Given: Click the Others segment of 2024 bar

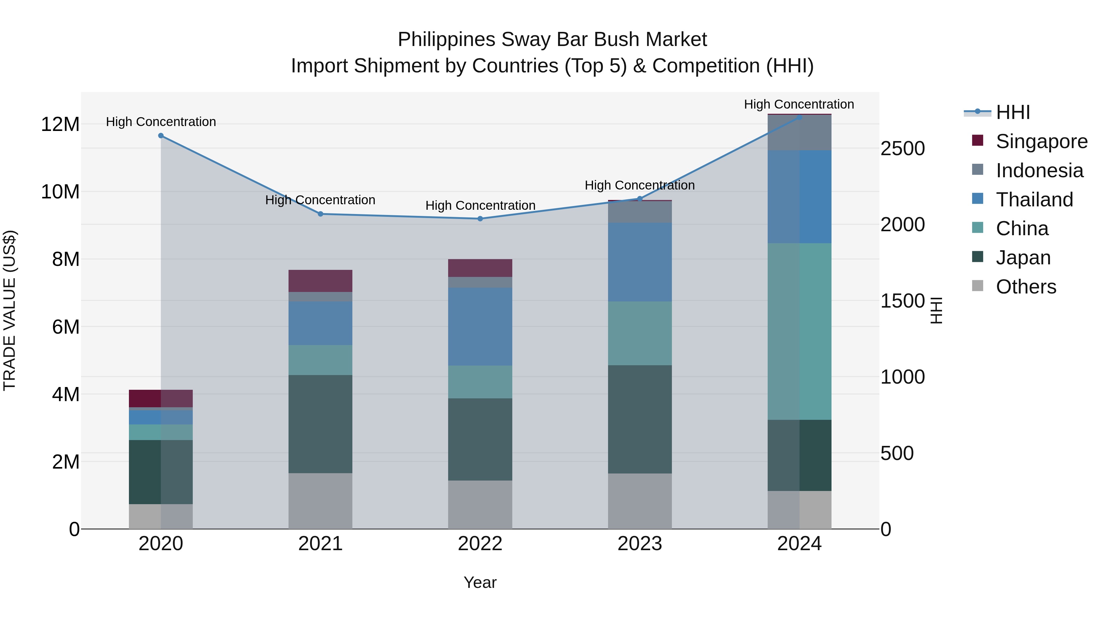Looking at the screenshot, I should (800, 510).
